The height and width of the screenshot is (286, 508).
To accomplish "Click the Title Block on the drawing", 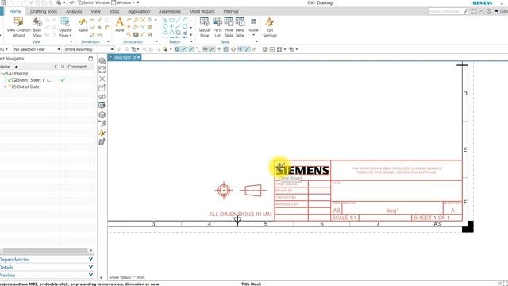I will coord(368,191).
